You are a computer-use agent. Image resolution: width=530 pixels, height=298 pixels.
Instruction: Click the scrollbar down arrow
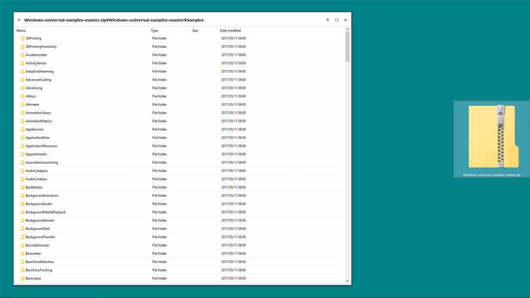tap(347, 281)
